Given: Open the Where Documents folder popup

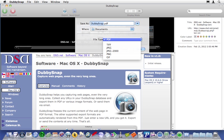Looking at the screenshot, I should [x=112, y=29].
